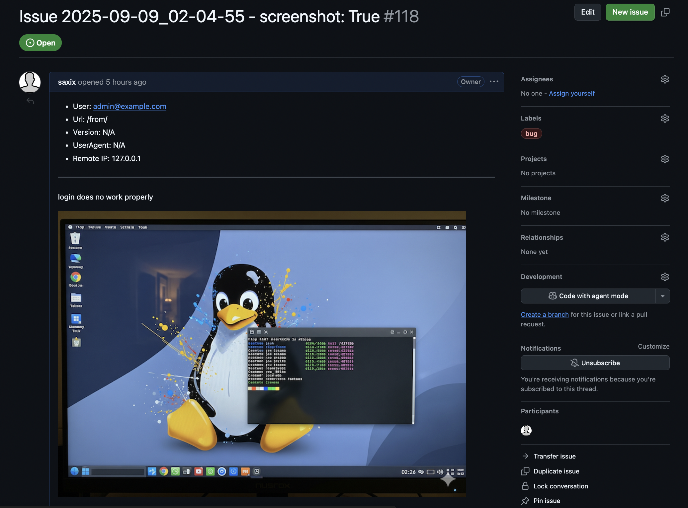Edit Assignees with the gear icon

(665, 79)
